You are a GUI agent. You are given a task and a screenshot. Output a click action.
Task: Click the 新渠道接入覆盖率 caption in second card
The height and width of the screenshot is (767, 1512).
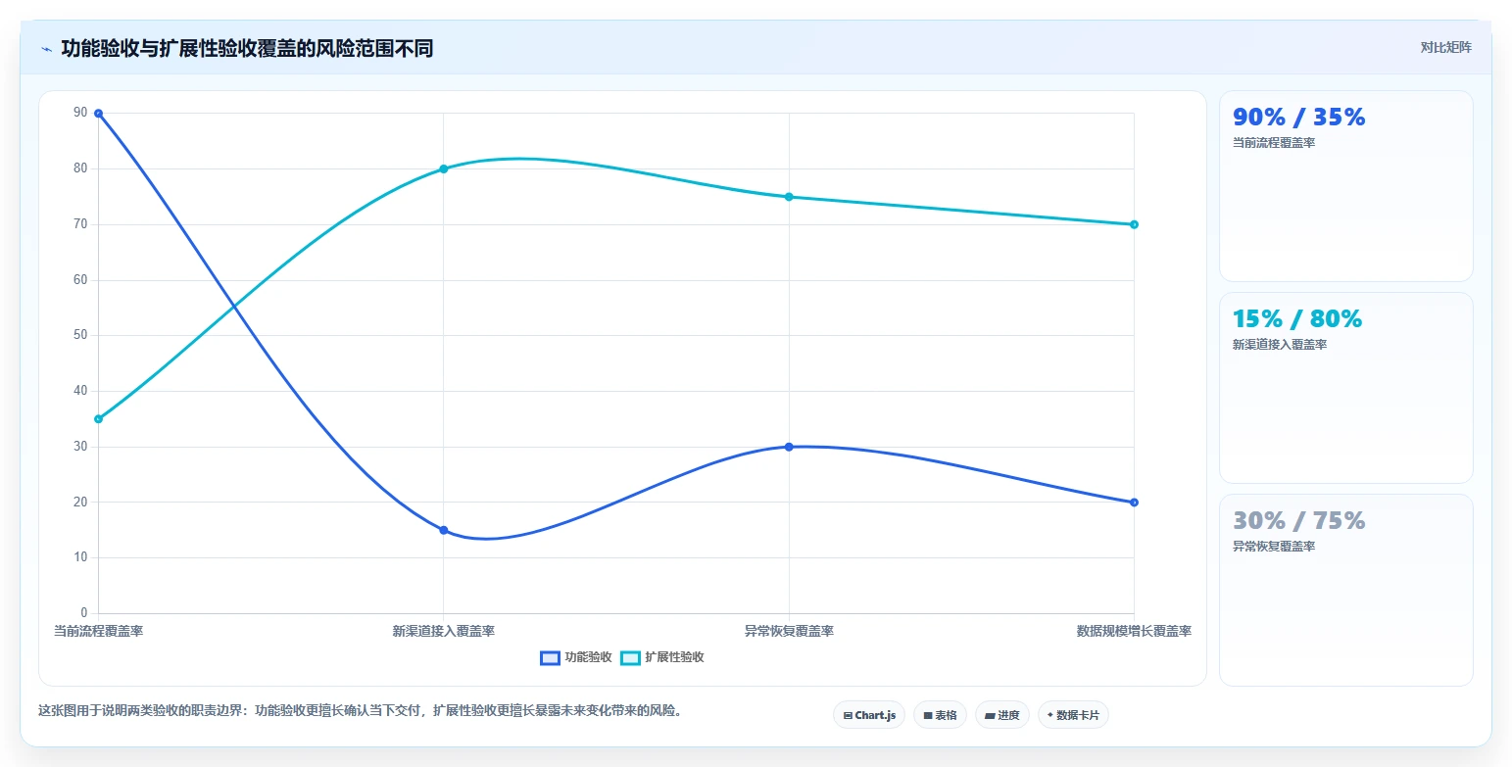click(1280, 345)
